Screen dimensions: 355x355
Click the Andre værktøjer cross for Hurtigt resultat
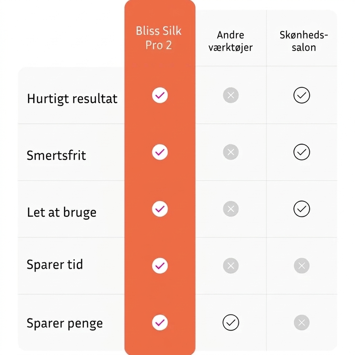pyautogui.click(x=231, y=95)
